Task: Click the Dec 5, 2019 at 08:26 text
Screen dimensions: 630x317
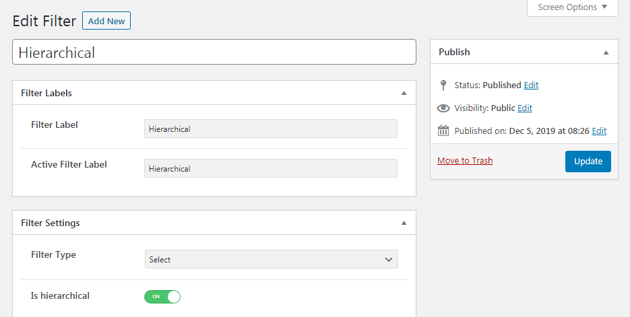Action: pyautogui.click(x=550, y=131)
